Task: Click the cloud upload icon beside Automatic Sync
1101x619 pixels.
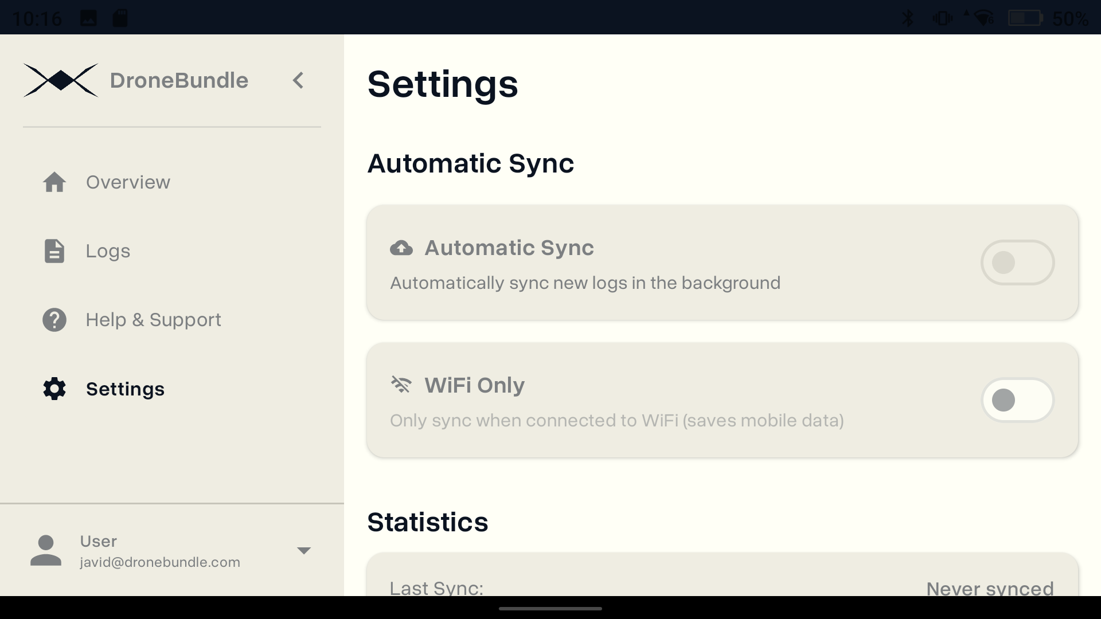Action: pyautogui.click(x=401, y=248)
